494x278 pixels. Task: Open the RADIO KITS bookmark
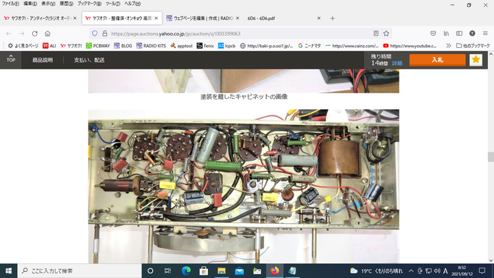click(148, 46)
